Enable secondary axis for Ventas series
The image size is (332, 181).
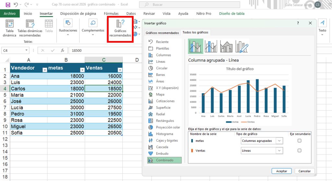click(x=299, y=150)
